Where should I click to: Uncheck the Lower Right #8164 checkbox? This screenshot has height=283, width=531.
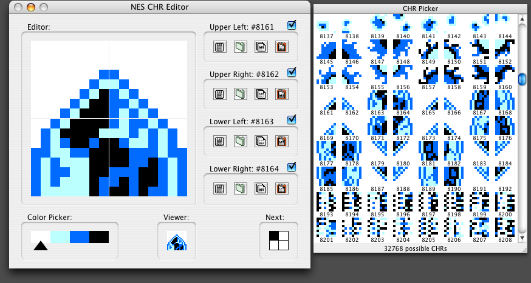(291, 167)
